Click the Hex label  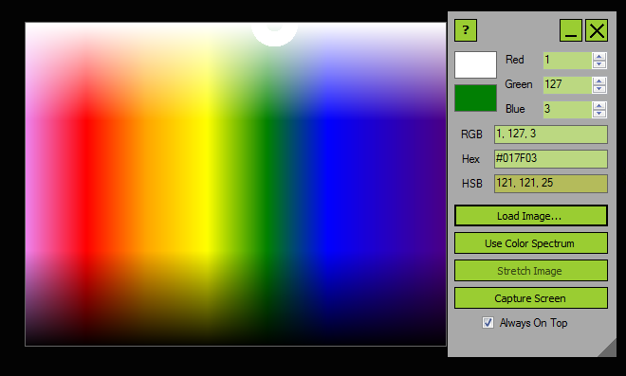click(470, 159)
